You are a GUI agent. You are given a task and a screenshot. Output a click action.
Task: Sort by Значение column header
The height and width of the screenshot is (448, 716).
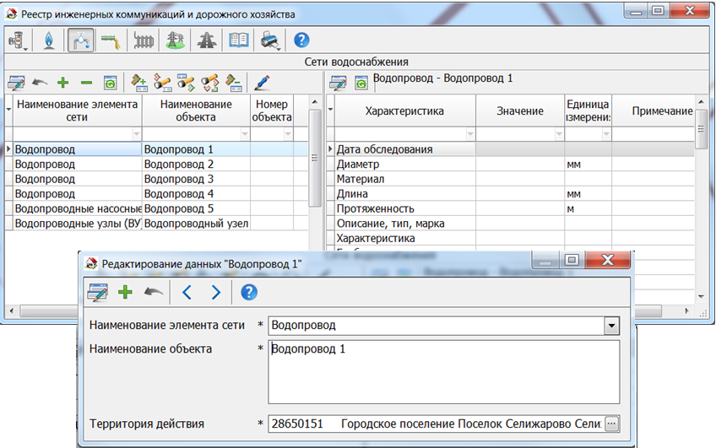pos(520,111)
